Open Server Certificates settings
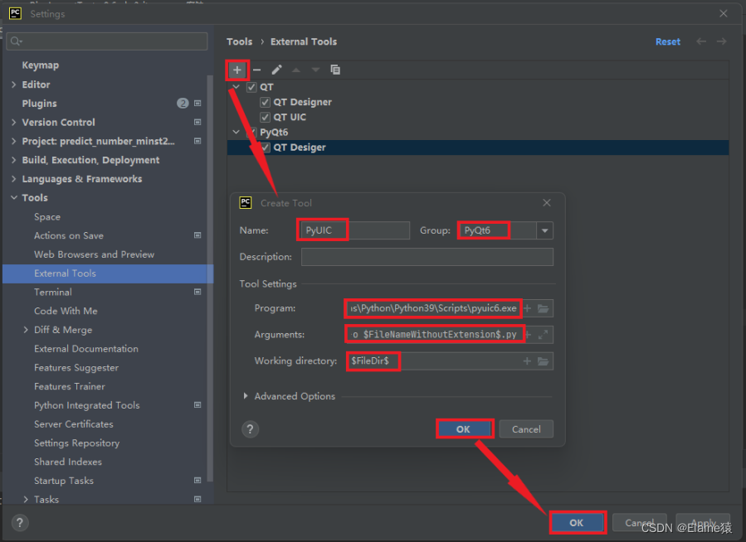 [74, 423]
